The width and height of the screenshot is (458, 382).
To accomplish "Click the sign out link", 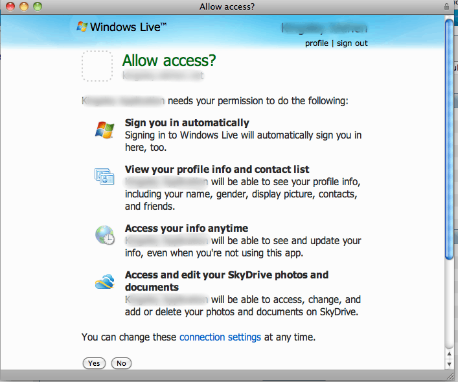I will point(352,43).
